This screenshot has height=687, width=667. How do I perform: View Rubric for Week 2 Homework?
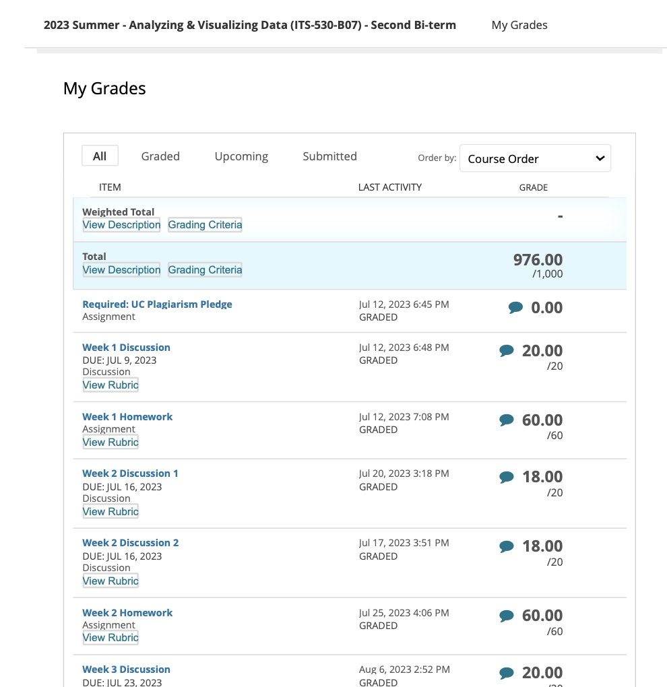coord(110,638)
